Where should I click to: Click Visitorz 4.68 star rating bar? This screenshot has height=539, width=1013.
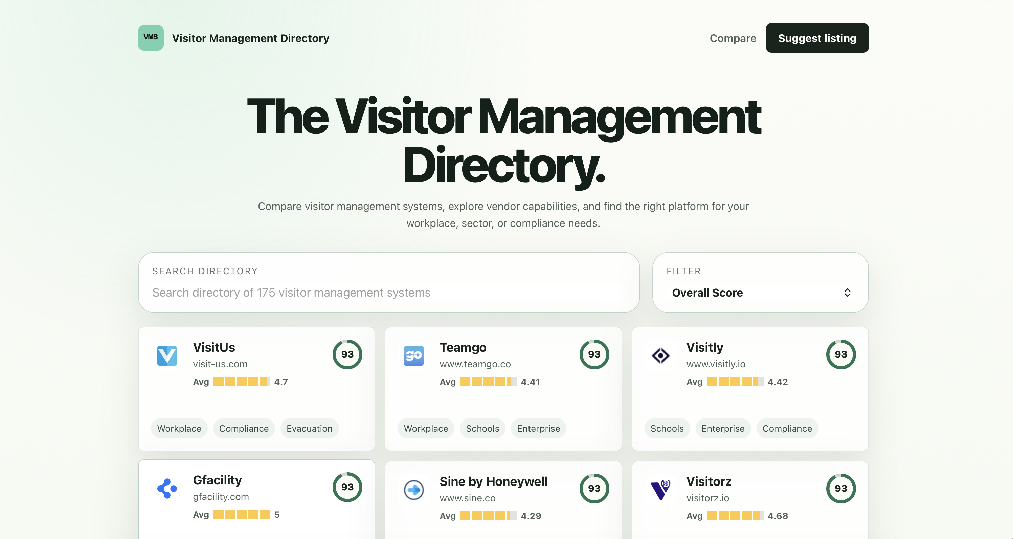tap(735, 516)
